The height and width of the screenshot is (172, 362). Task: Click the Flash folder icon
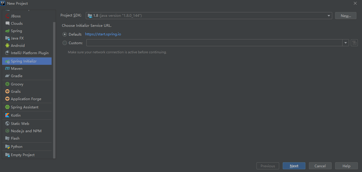point(7,138)
